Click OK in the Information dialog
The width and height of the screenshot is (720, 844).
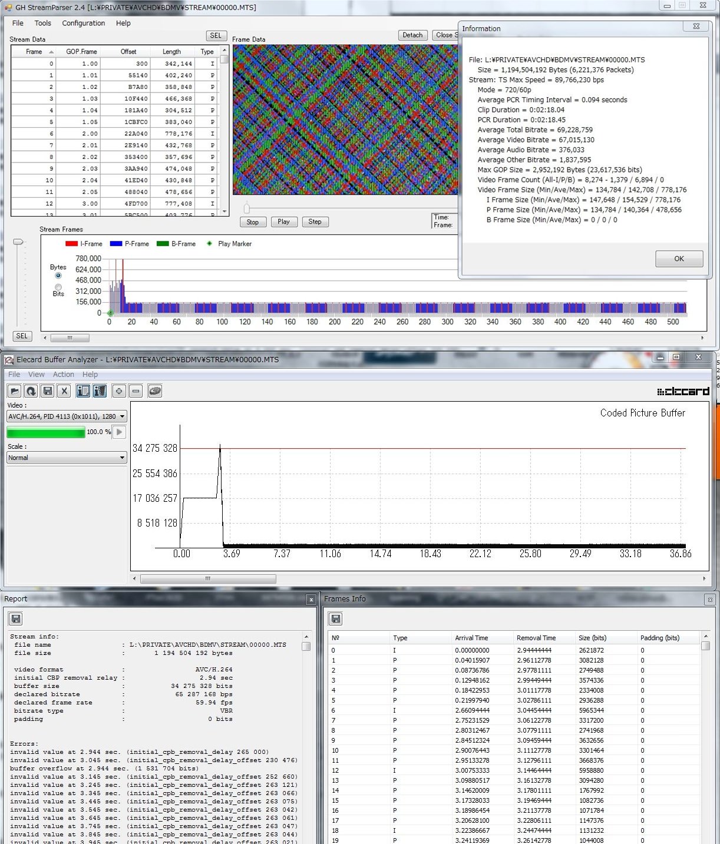coord(679,259)
